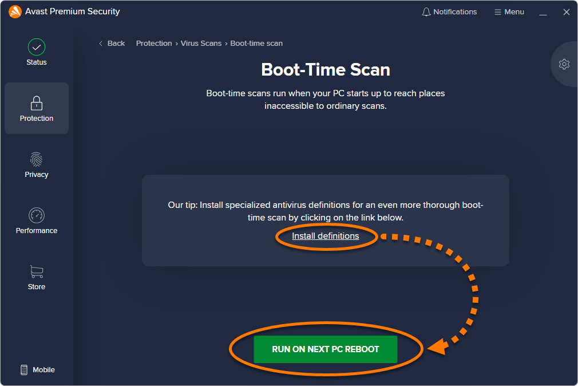Click the Install definitions link
The height and width of the screenshot is (386, 578).
(x=326, y=236)
